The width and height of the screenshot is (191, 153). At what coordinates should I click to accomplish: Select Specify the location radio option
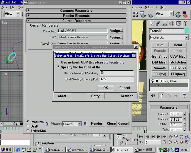click(x=58, y=67)
